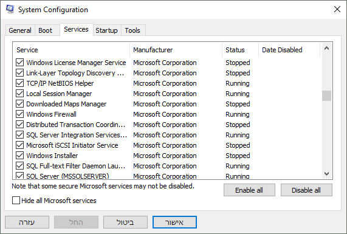The height and width of the screenshot is (234, 347).
Task: Close the System Configuration window
Action: (x=337, y=9)
